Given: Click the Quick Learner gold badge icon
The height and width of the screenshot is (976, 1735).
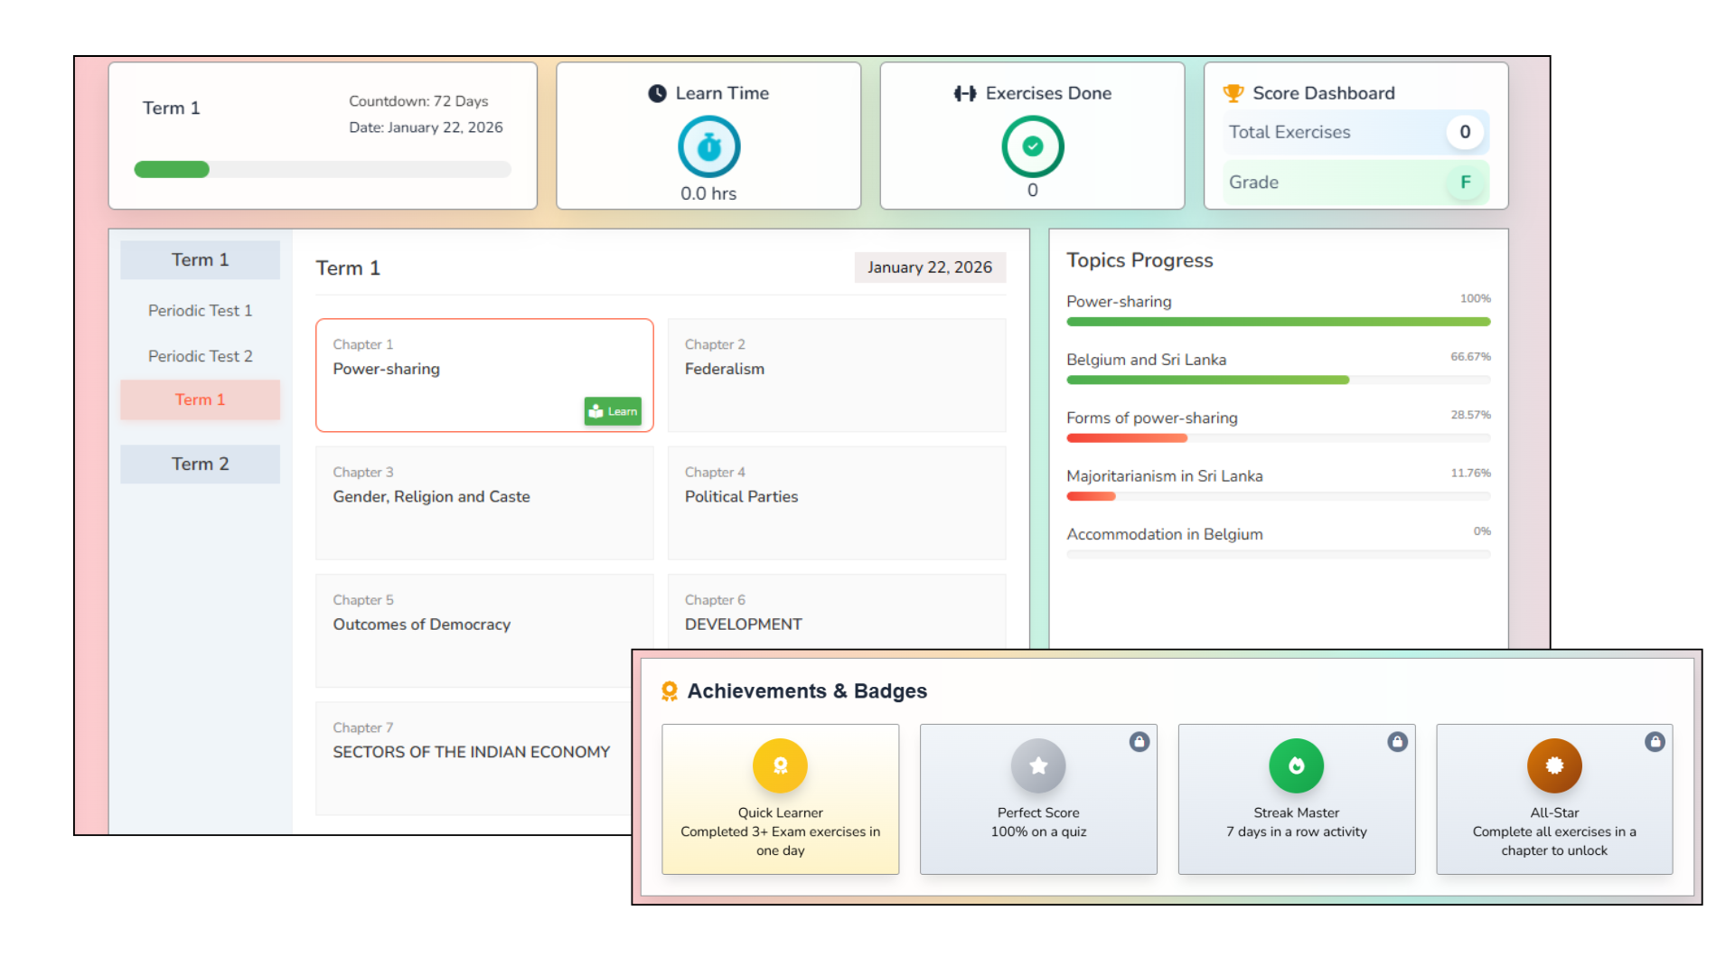Looking at the screenshot, I should [780, 765].
